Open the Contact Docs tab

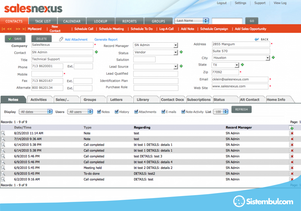[172, 99]
